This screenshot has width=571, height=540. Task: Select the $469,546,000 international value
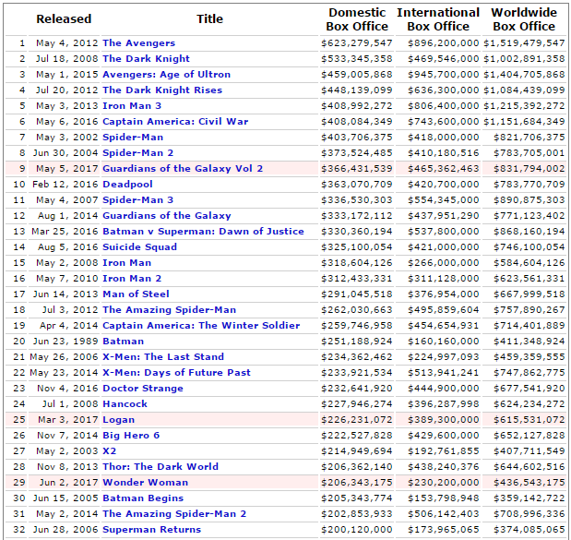(x=443, y=59)
